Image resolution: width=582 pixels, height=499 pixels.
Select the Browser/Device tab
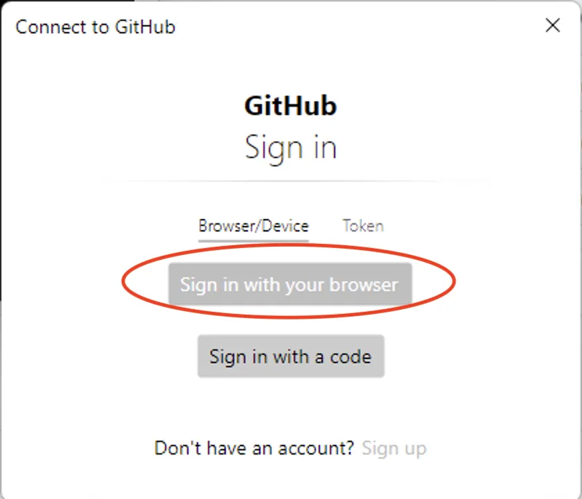pos(254,226)
